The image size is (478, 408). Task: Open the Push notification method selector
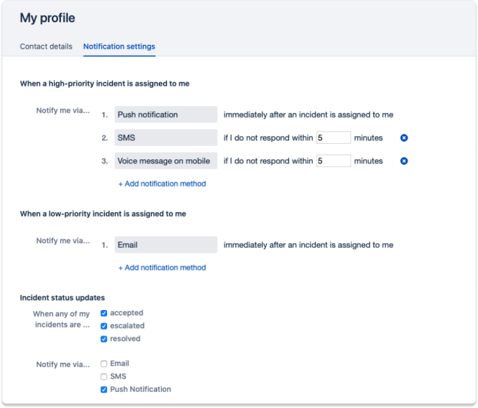coord(166,114)
